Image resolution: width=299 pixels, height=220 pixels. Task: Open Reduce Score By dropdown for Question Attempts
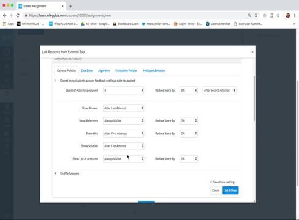(189, 90)
